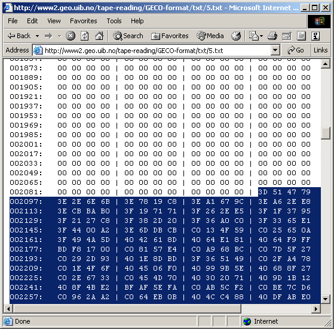This screenshot has width=334, height=329.
Task: Open the Mail dropdown arrow
Action: [261, 36]
